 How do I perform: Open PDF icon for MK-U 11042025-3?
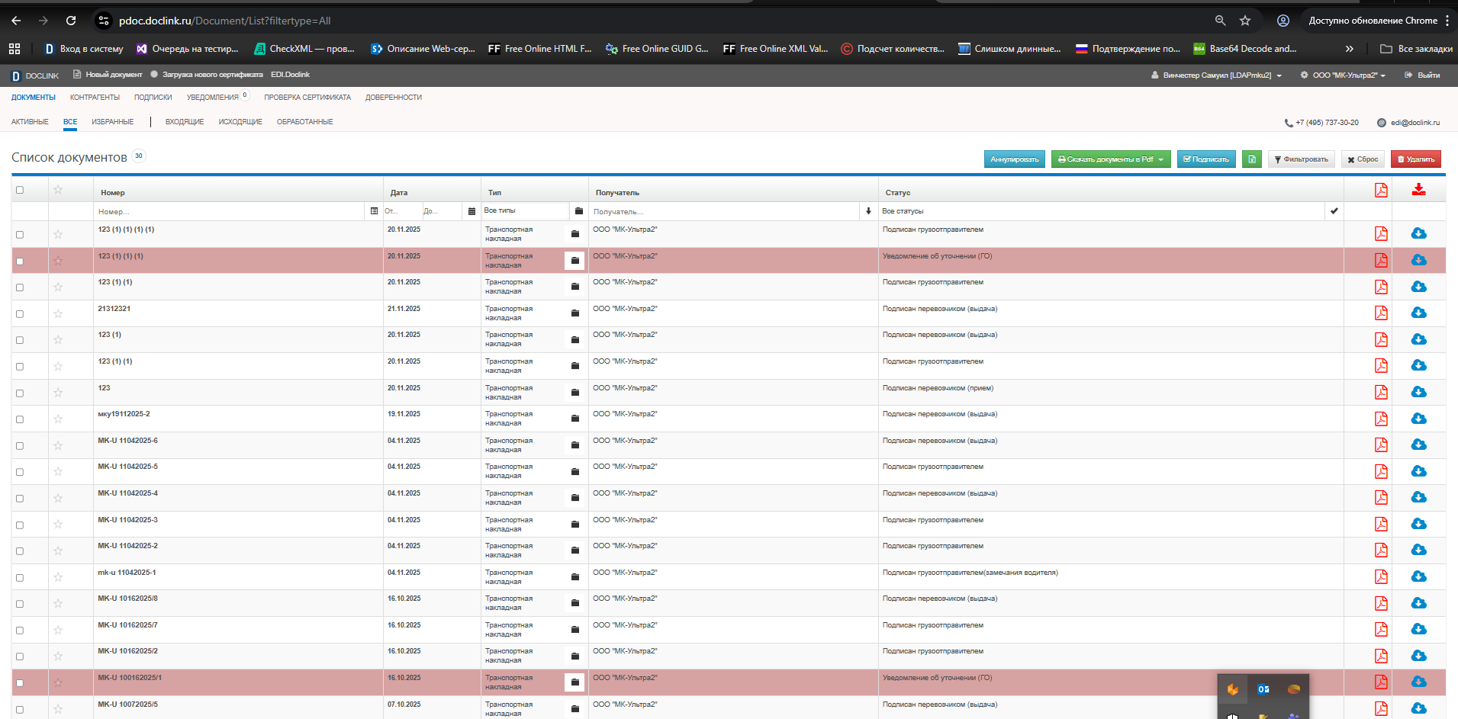pyautogui.click(x=1381, y=524)
